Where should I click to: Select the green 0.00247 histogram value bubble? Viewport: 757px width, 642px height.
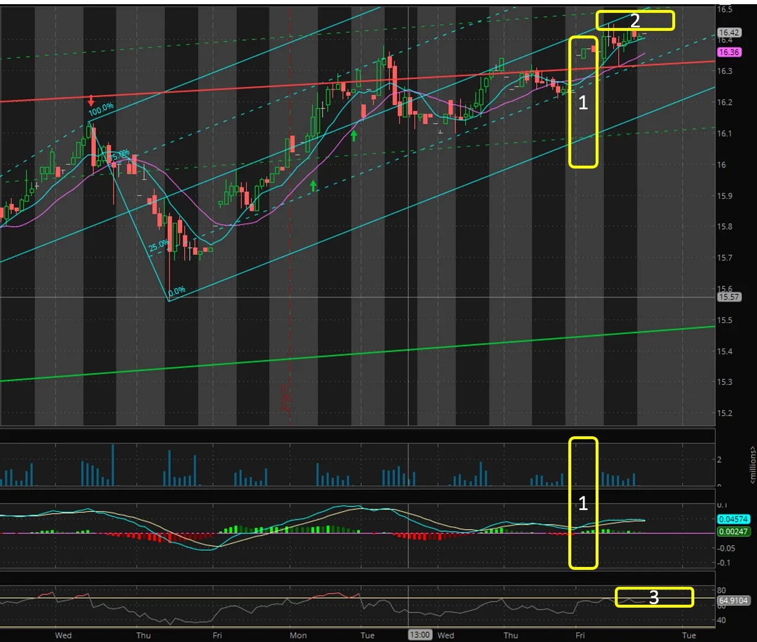(733, 531)
